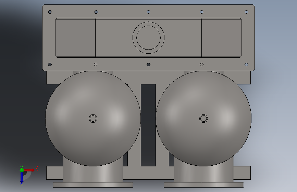Select the dark vertical slot between the spheres
The image size is (297, 192).
click(x=148, y=125)
